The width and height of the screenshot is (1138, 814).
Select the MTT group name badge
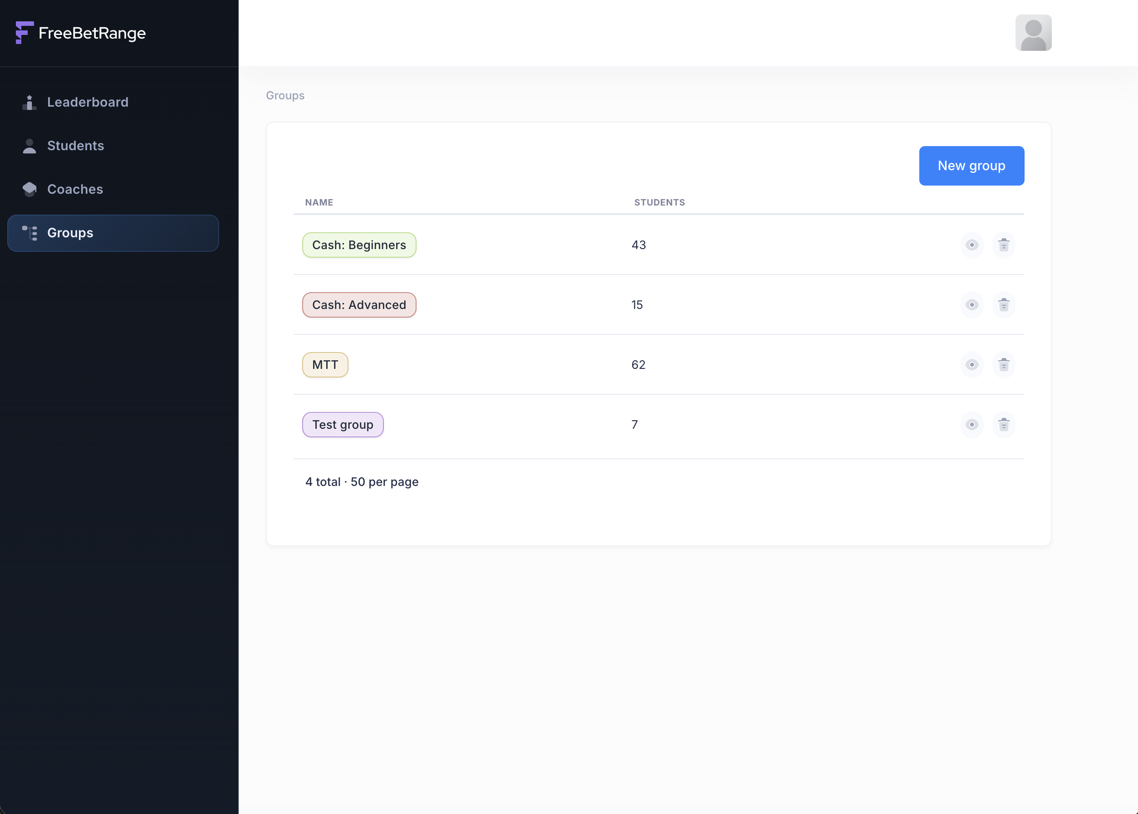coord(325,364)
